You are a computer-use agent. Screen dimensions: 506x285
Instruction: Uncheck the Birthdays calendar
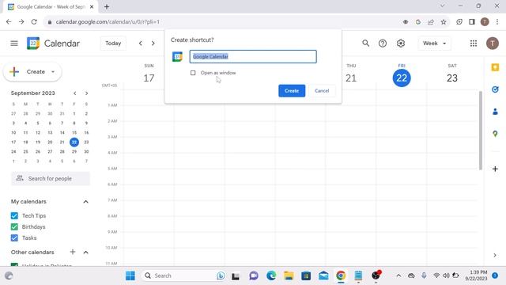(x=14, y=227)
